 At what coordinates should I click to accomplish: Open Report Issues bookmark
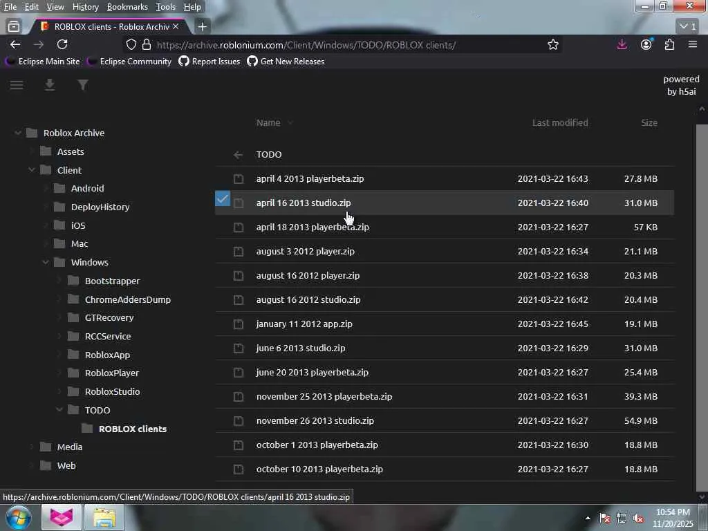coord(209,62)
